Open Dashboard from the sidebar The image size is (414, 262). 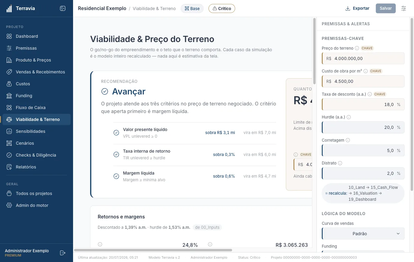point(37,36)
